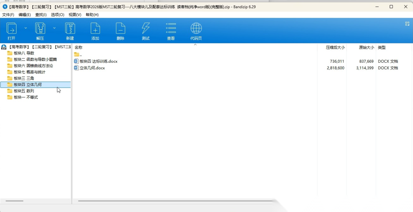
Task: Click the 打开 (Open) toolbar icon
Action: tap(11, 29)
